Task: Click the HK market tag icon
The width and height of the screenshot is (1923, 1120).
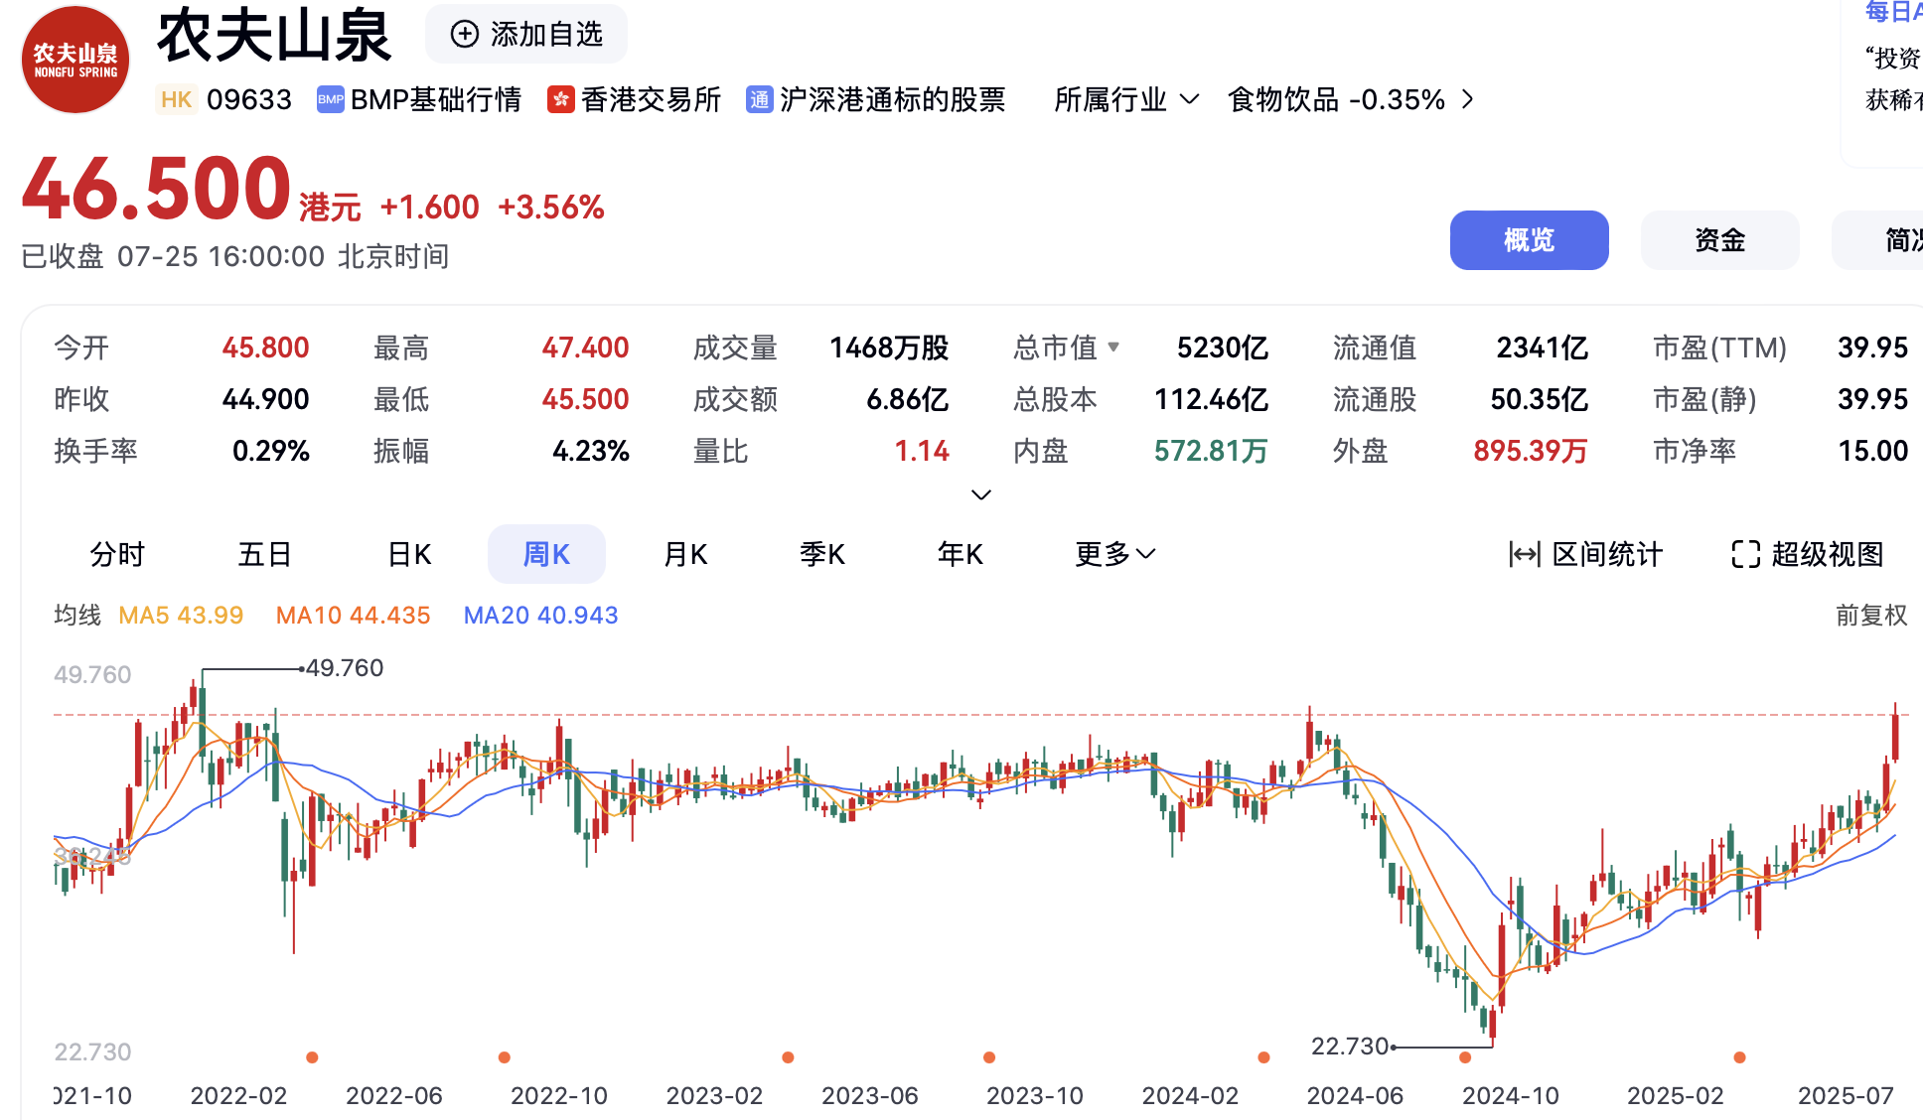Action: 176,99
